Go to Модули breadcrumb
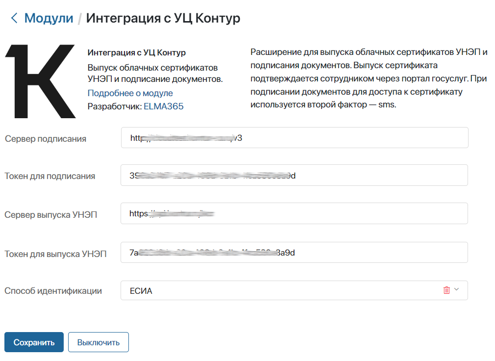Image resolution: width=495 pixels, height=361 pixels. (49, 18)
